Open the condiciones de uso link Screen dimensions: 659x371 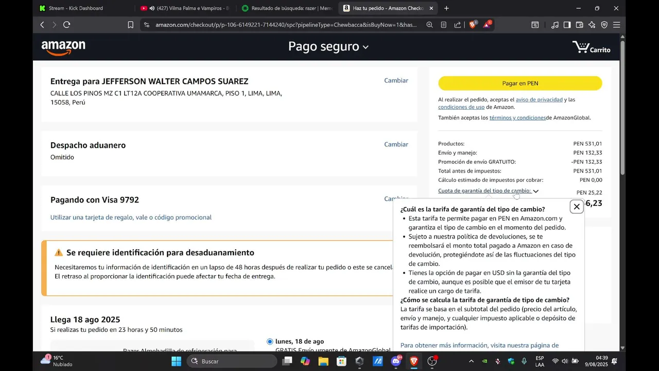[461, 107]
